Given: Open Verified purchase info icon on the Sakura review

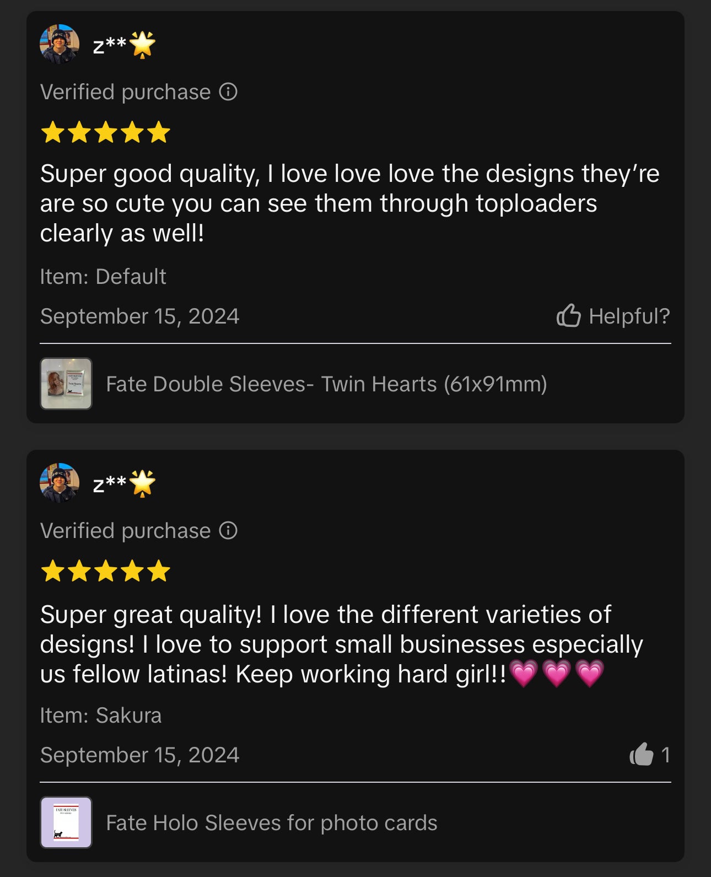Looking at the screenshot, I should pyautogui.click(x=228, y=530).
